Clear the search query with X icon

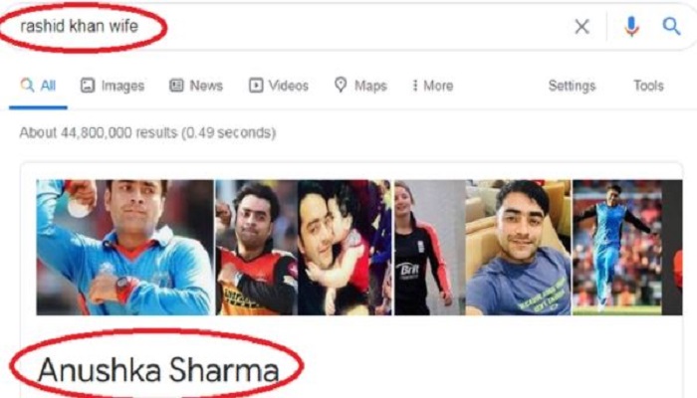click(x=581, y=27)
